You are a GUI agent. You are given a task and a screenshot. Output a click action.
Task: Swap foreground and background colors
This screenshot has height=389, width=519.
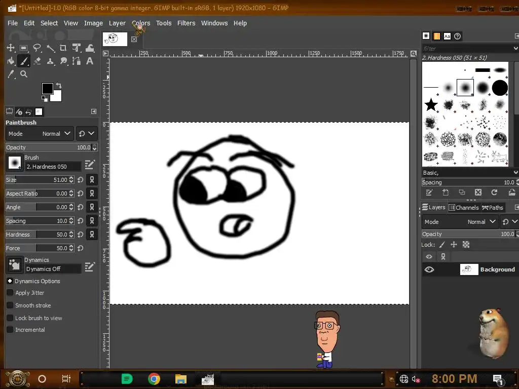point(59,85)
